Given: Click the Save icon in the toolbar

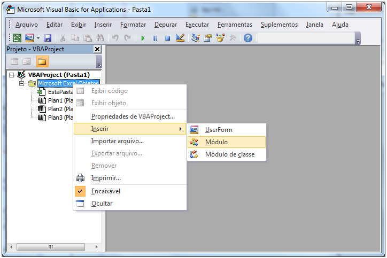Looking at the screenshot, I should pyautogui.click(x=48, y=38).
